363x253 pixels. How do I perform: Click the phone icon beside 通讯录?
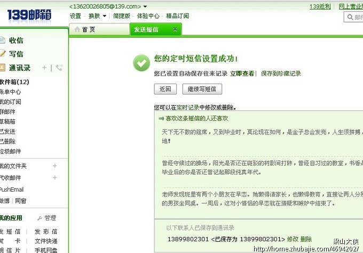click(59, 68)
